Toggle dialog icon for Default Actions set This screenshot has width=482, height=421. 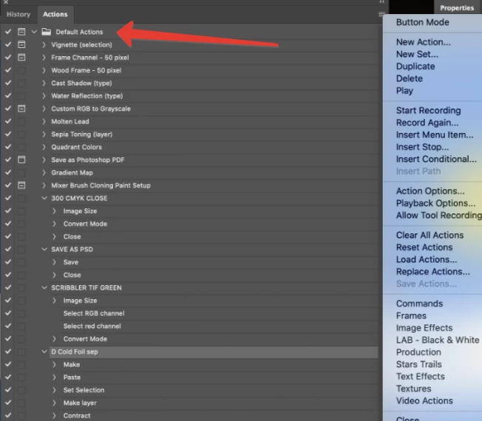tap(21, 32)
